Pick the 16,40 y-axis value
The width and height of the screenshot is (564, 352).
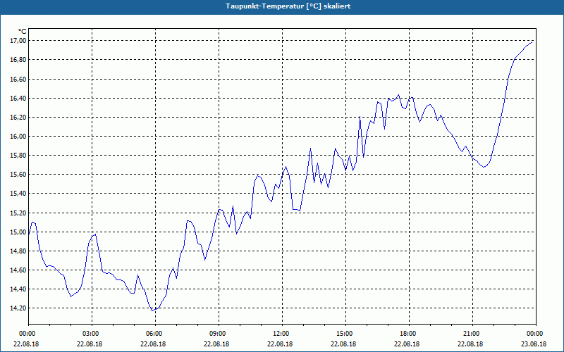[x=18, y=98]
